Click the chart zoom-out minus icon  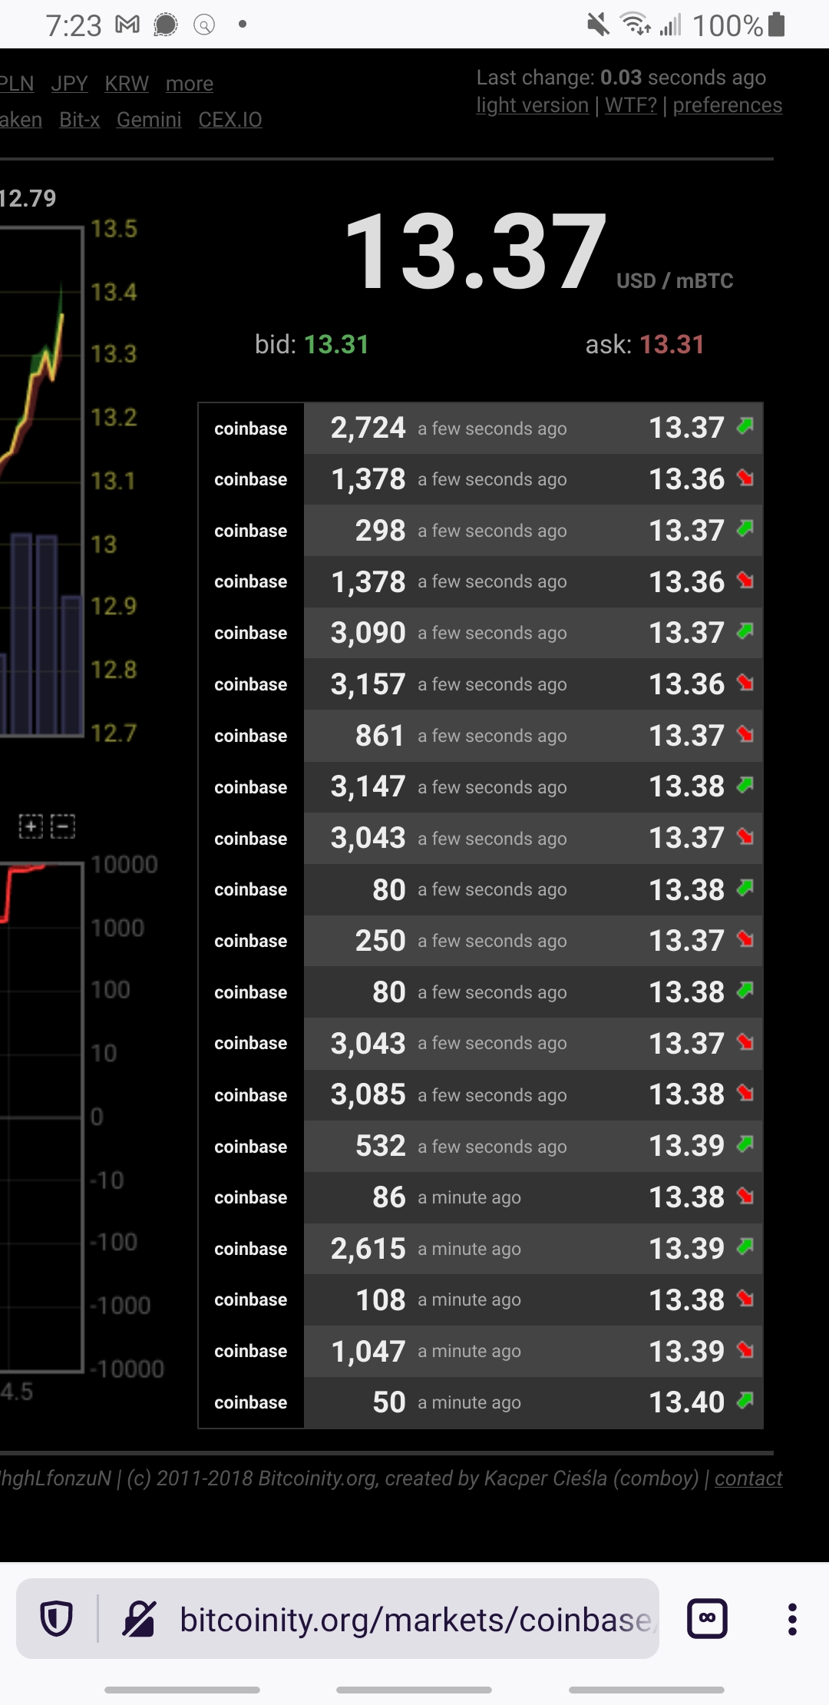(x=63, y=827)
